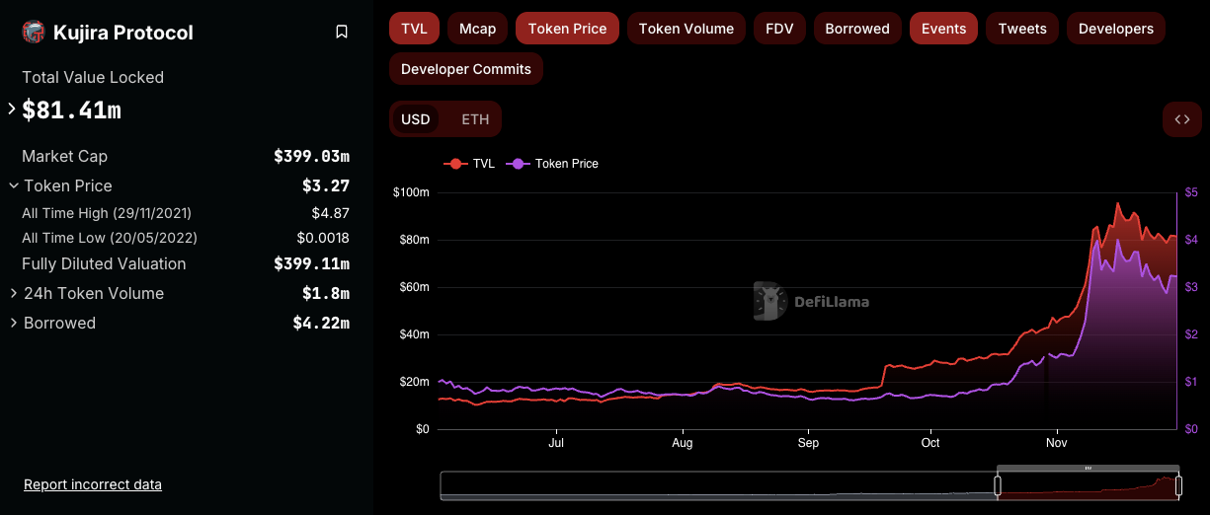The image size is (1210, 515).
Task: Click the right handle of range slider
Action: tap(1179, 485)
